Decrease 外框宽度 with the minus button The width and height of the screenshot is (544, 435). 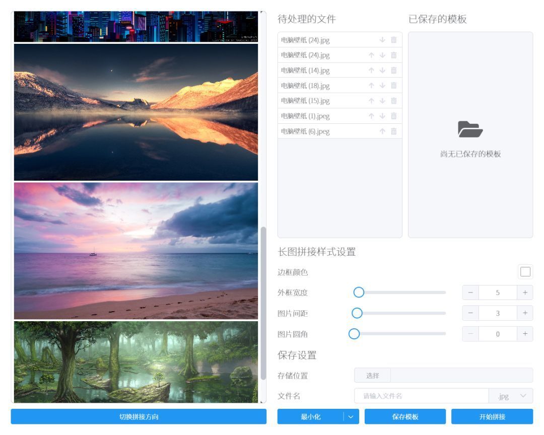[470, 293]
